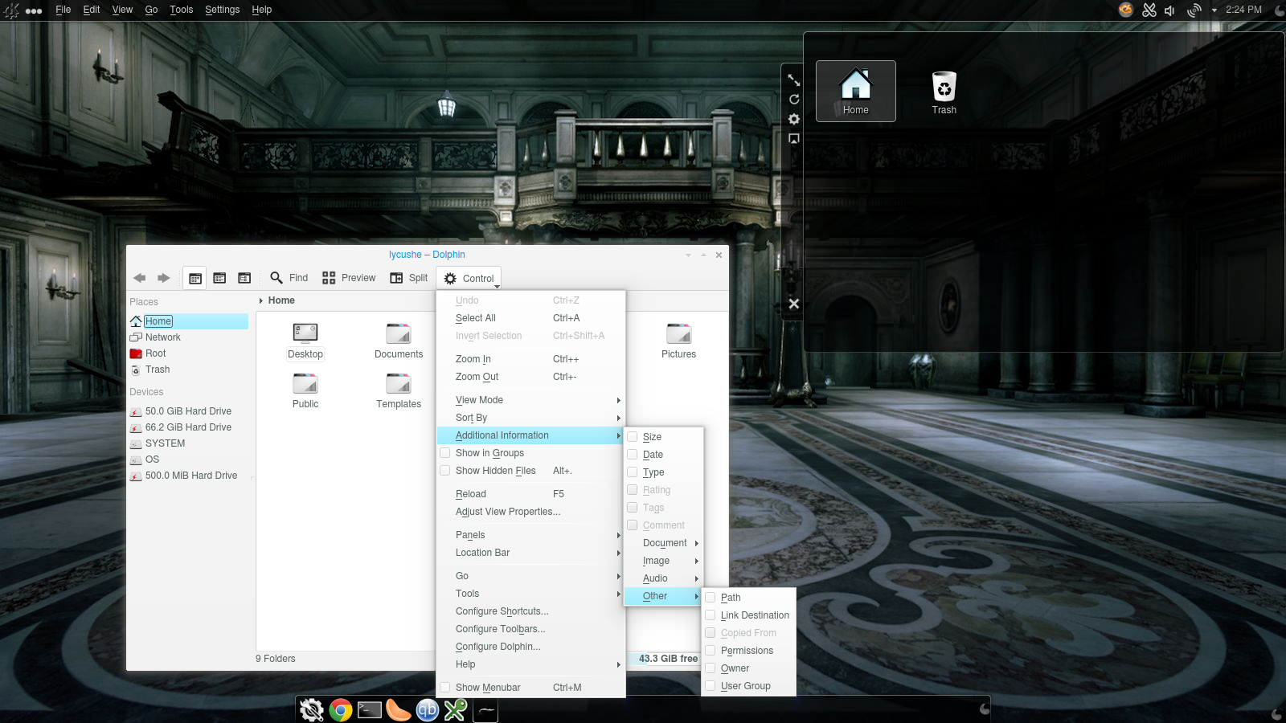Viewport: 1286px width, 723px height.
Task: Click the Control toolbar button
Action: click(x=469, y=279)
